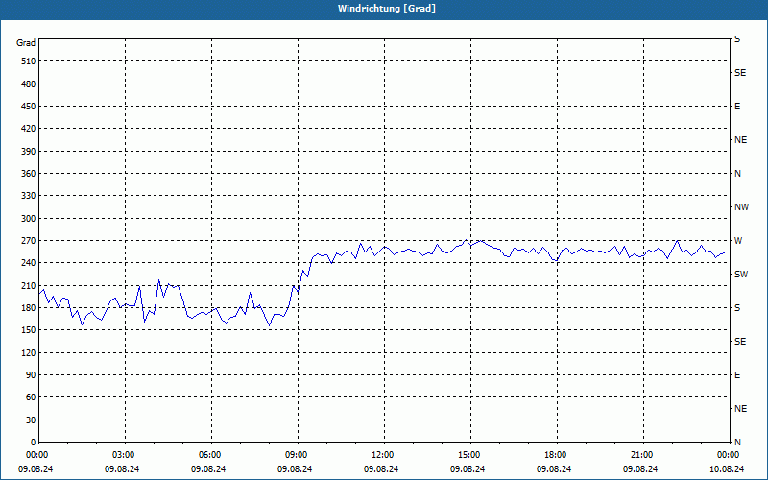Click the 270 degree axis label
Viewport: 768px width, 480px height.
(x=29, y=241)
